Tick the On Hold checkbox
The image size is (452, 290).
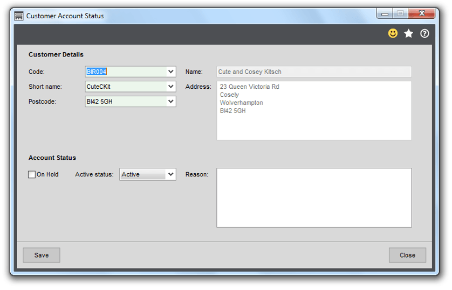(x=32, y=174)
